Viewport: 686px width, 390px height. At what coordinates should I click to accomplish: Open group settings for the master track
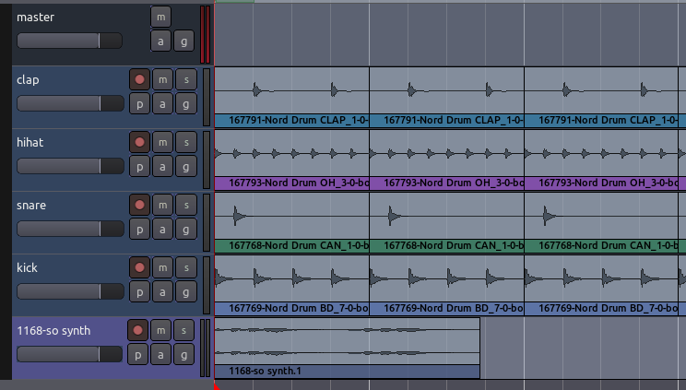184,41
